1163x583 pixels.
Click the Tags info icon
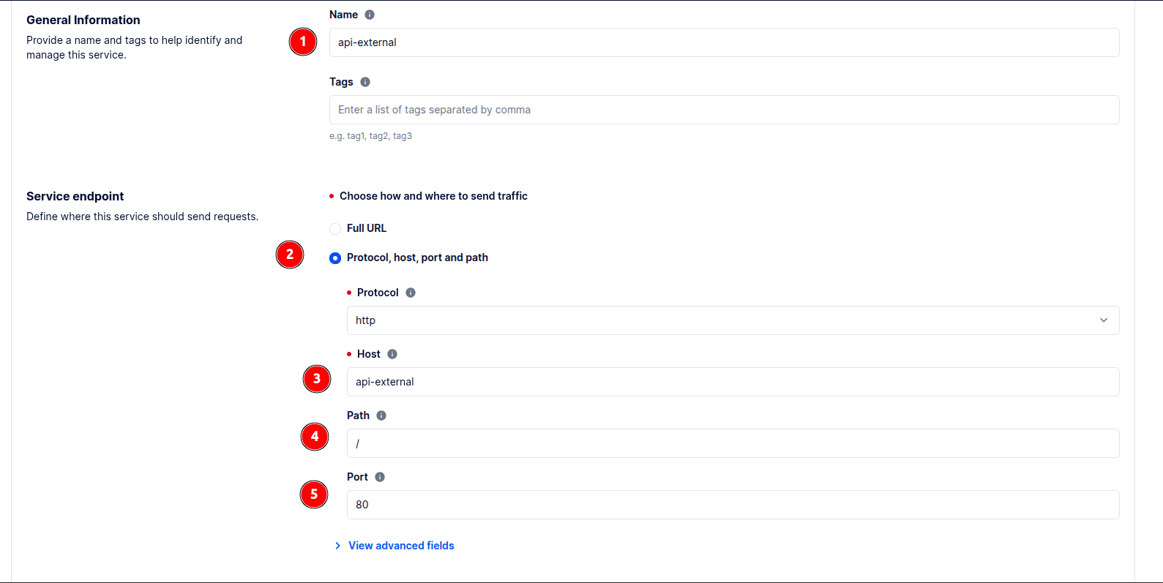pyautogui.click(x=365, y=82)
